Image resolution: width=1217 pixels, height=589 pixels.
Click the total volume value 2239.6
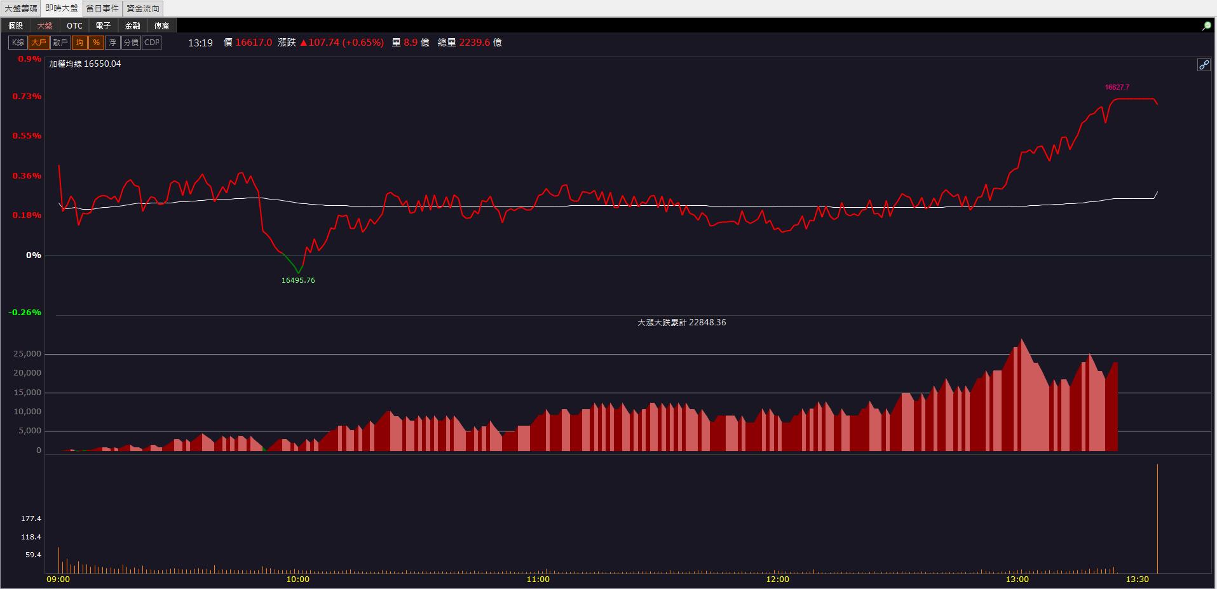tap(475, 43)
